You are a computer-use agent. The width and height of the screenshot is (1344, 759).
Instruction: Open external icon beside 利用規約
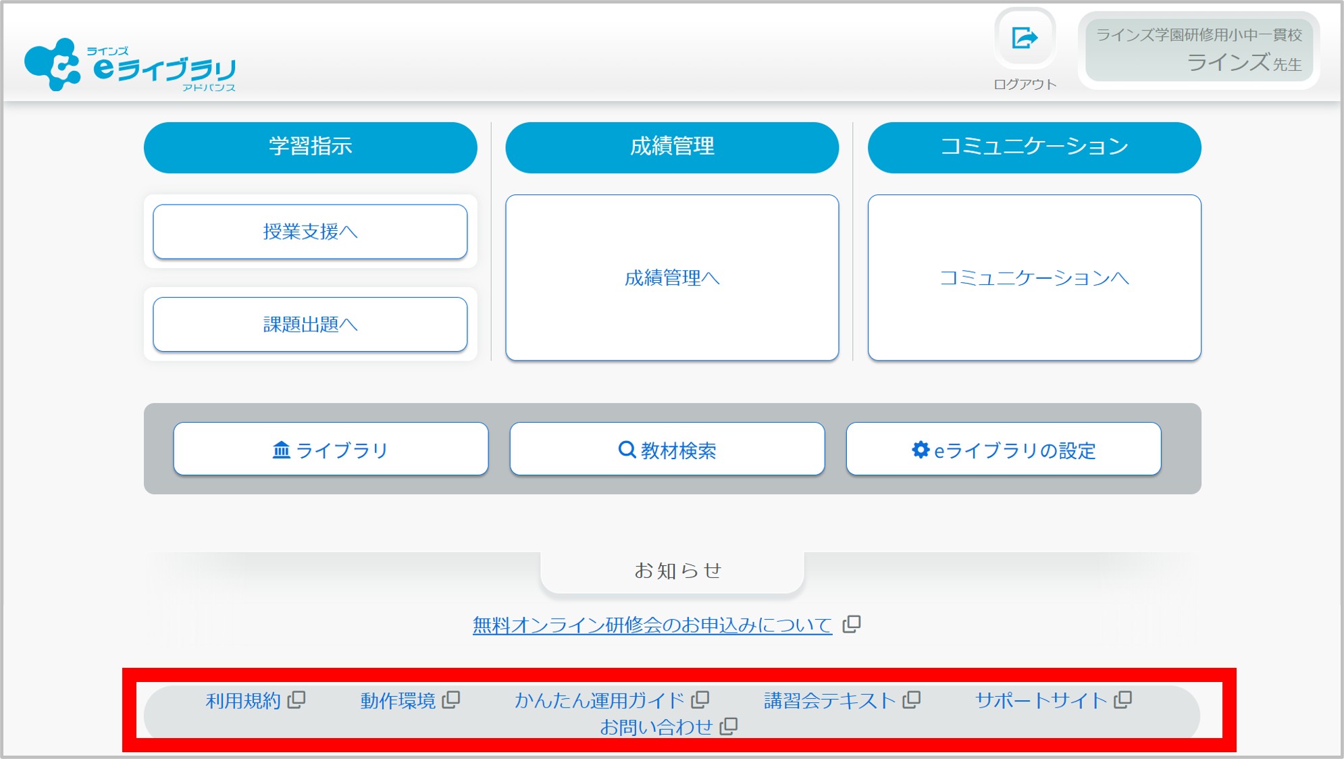[x=296, y=700]
